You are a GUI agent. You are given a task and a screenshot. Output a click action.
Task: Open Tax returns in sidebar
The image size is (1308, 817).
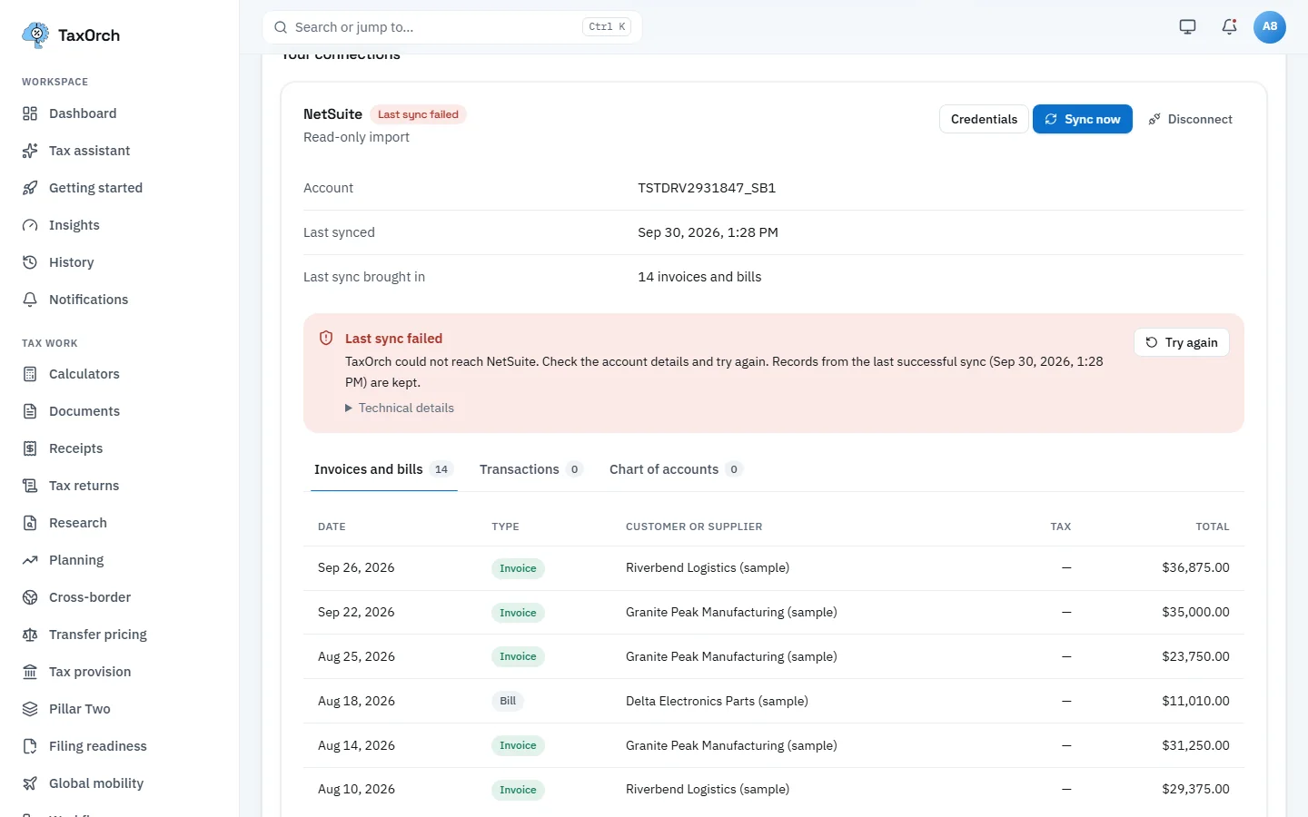(x=84, y=486)
